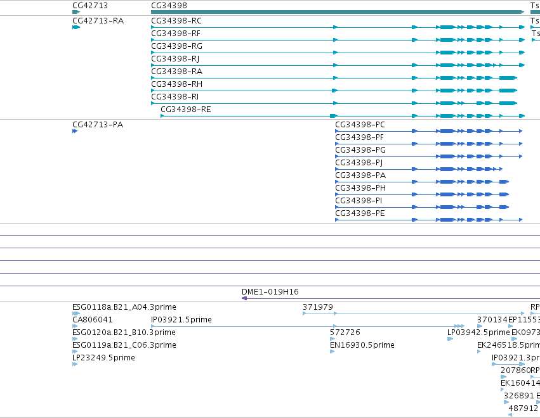Select protein CG34398-PG label
540x418 pixels.
click(x=360, y=150)
